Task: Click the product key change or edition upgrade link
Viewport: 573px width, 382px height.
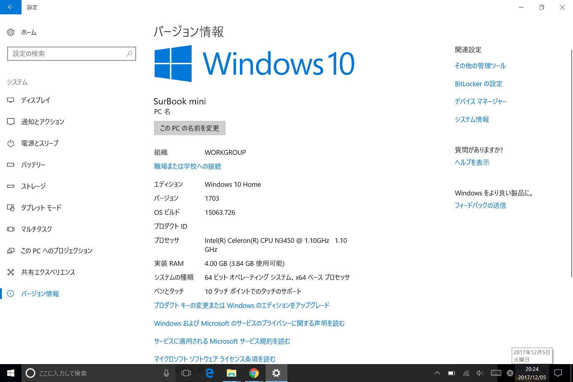Action: [x=242, y=305]
